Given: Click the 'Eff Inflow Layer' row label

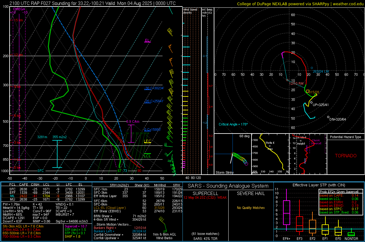Looking at the screenshot, I should 105,196.
